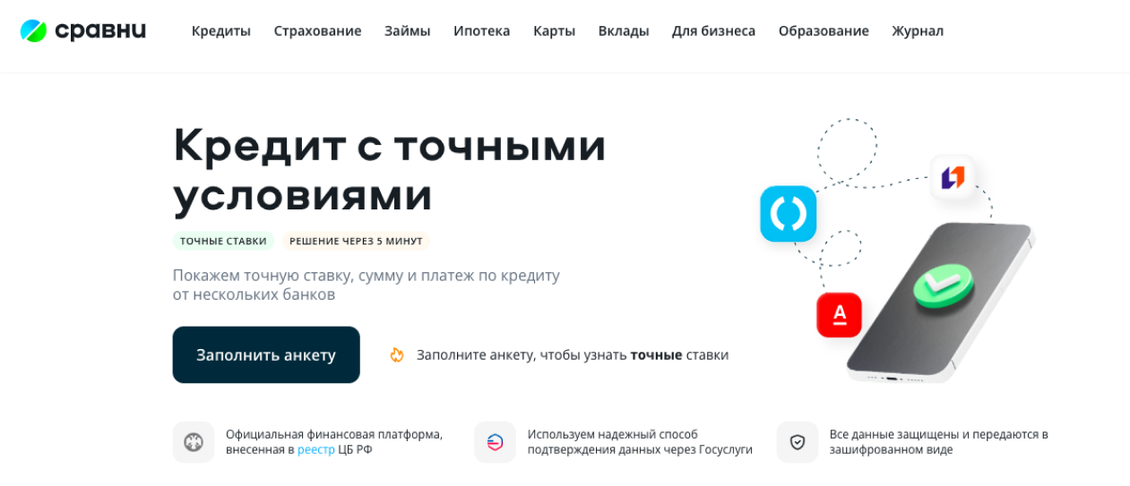Screen dimensions: 1130x486
Task: Click the purple-orange bank logo icon
Action: click(x=953, y=177)
